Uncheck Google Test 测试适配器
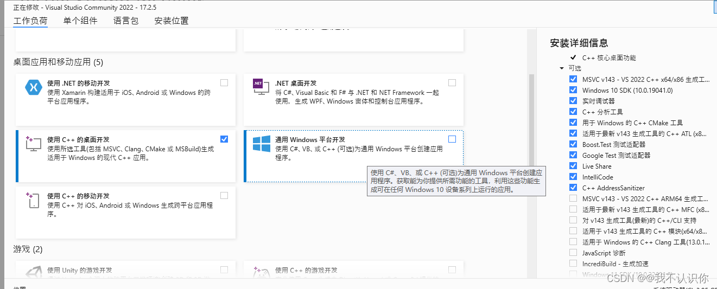 tap(573, 155)
